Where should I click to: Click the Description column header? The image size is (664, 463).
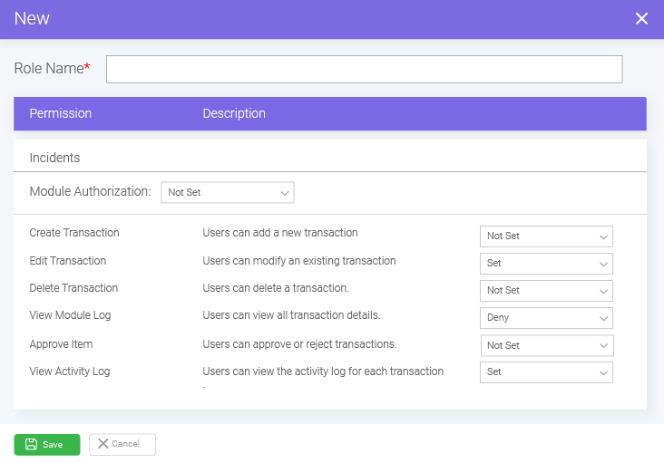coord(234,113)
